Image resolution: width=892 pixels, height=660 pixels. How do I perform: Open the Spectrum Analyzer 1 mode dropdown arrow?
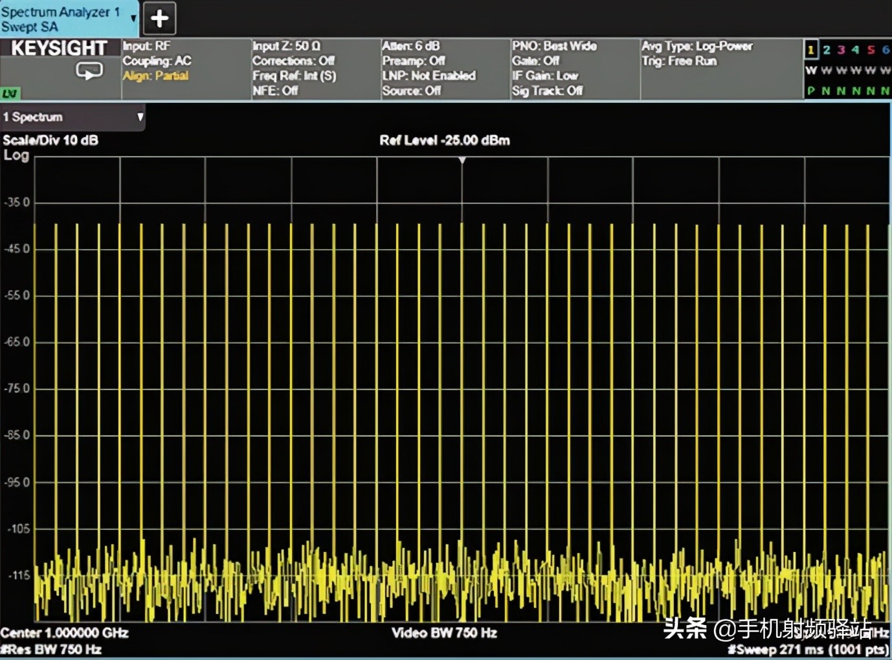(133, 19)
